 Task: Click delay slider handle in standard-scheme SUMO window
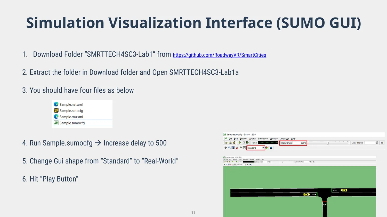pos(328,143)
